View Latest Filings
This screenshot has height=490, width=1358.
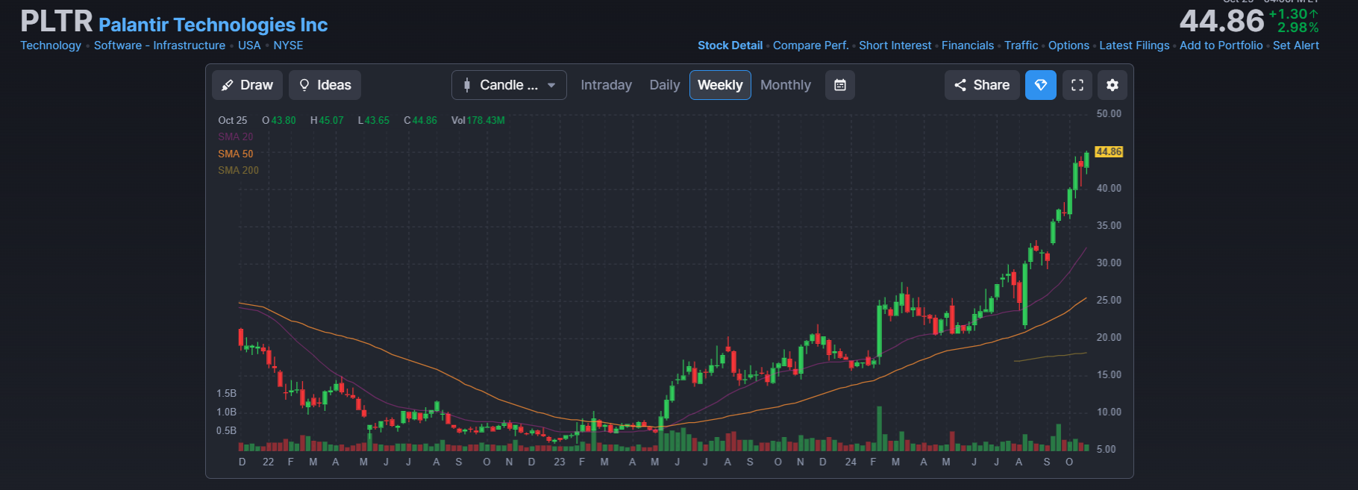click(1134, 45)
